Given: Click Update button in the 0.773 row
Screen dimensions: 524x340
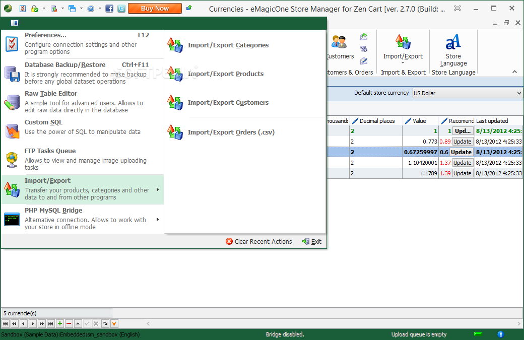Looking at the screenshot, I should pyautogui.click(x=463, y=142).
